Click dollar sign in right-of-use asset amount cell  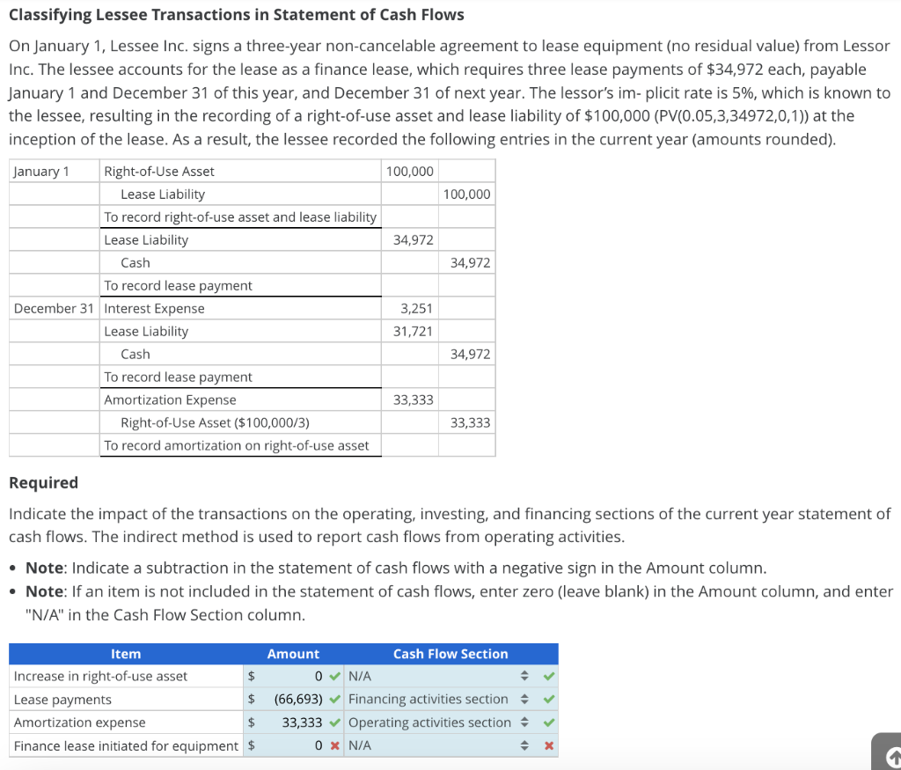click(253, 675)
